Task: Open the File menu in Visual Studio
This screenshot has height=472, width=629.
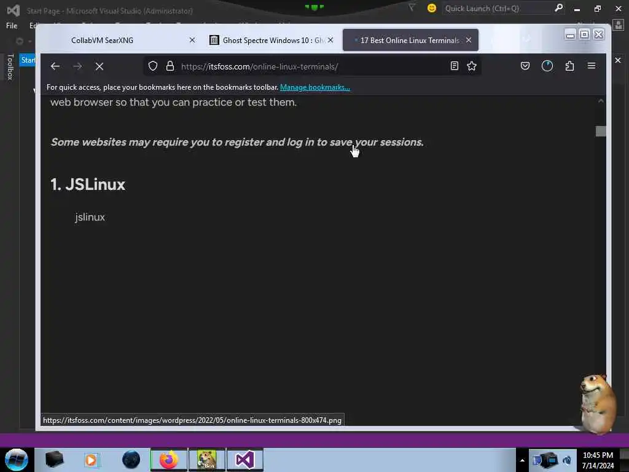Action: (12, 26)
